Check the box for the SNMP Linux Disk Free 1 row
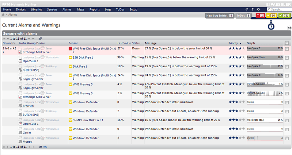This screenshot has width=292, height=155. (287, 120)
